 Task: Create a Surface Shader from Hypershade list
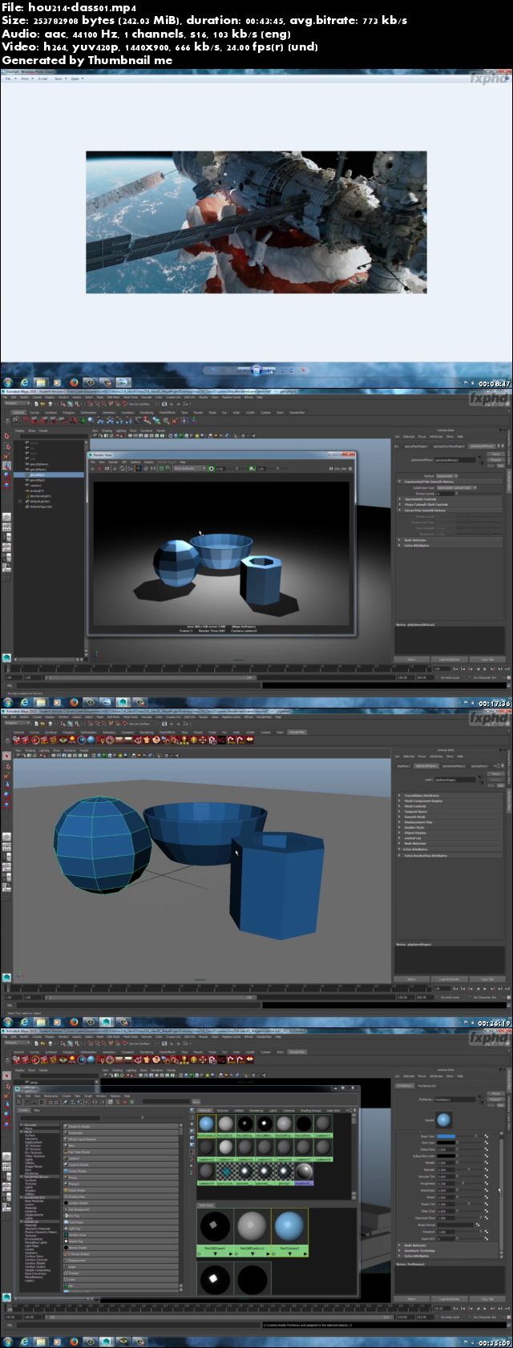(x=121, y=1202)
